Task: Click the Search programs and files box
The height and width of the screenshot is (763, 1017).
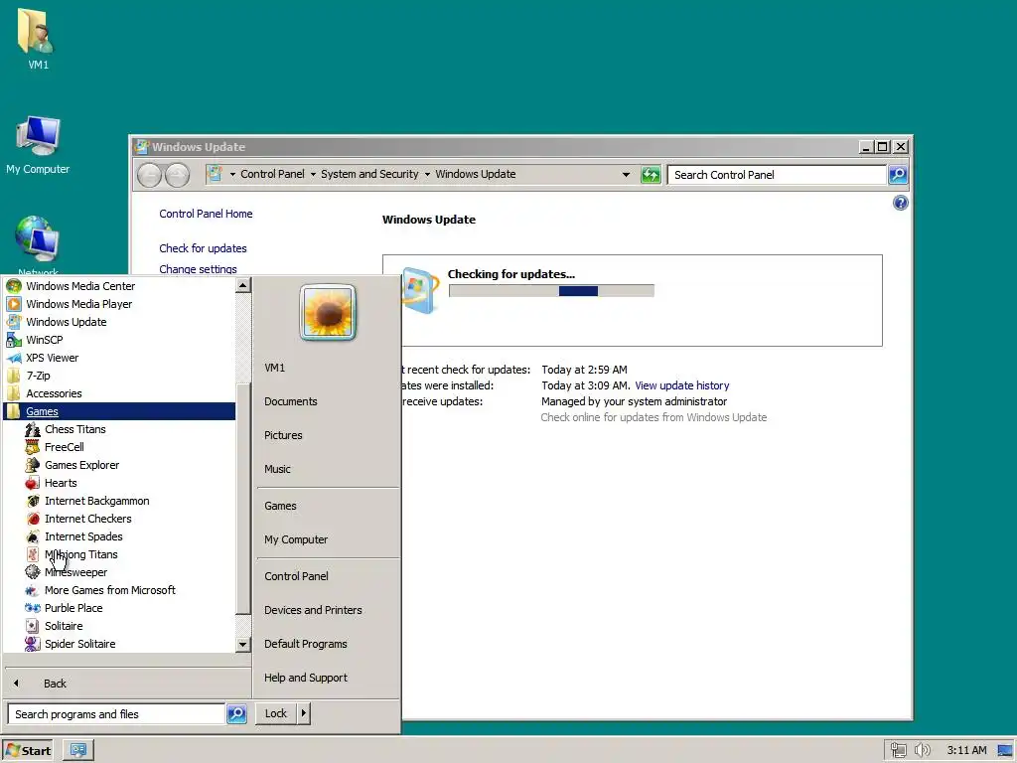Action: click(116, 713)
